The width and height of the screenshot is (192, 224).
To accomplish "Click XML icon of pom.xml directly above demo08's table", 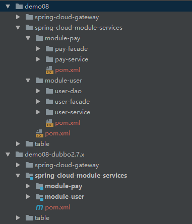I will (39, 133).
